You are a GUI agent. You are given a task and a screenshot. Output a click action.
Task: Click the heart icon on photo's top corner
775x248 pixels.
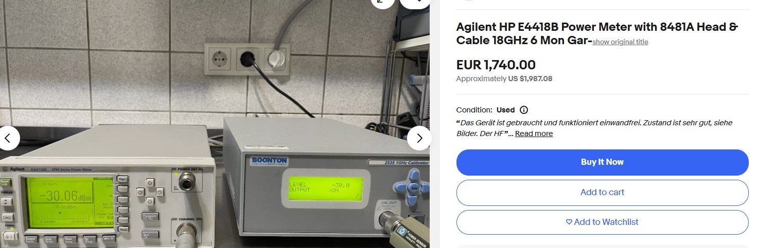pos(415,3)
